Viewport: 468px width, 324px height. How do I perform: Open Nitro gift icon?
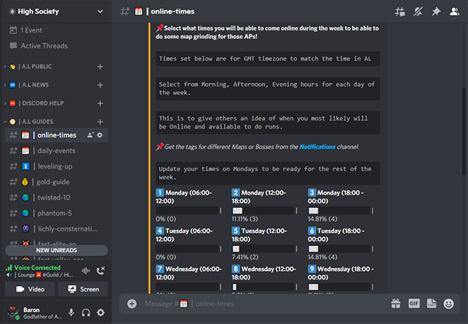pyautogui.click(x=396, y=303)
